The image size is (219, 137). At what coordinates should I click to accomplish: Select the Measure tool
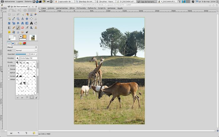pyautogui.click(x=23, y=19)
